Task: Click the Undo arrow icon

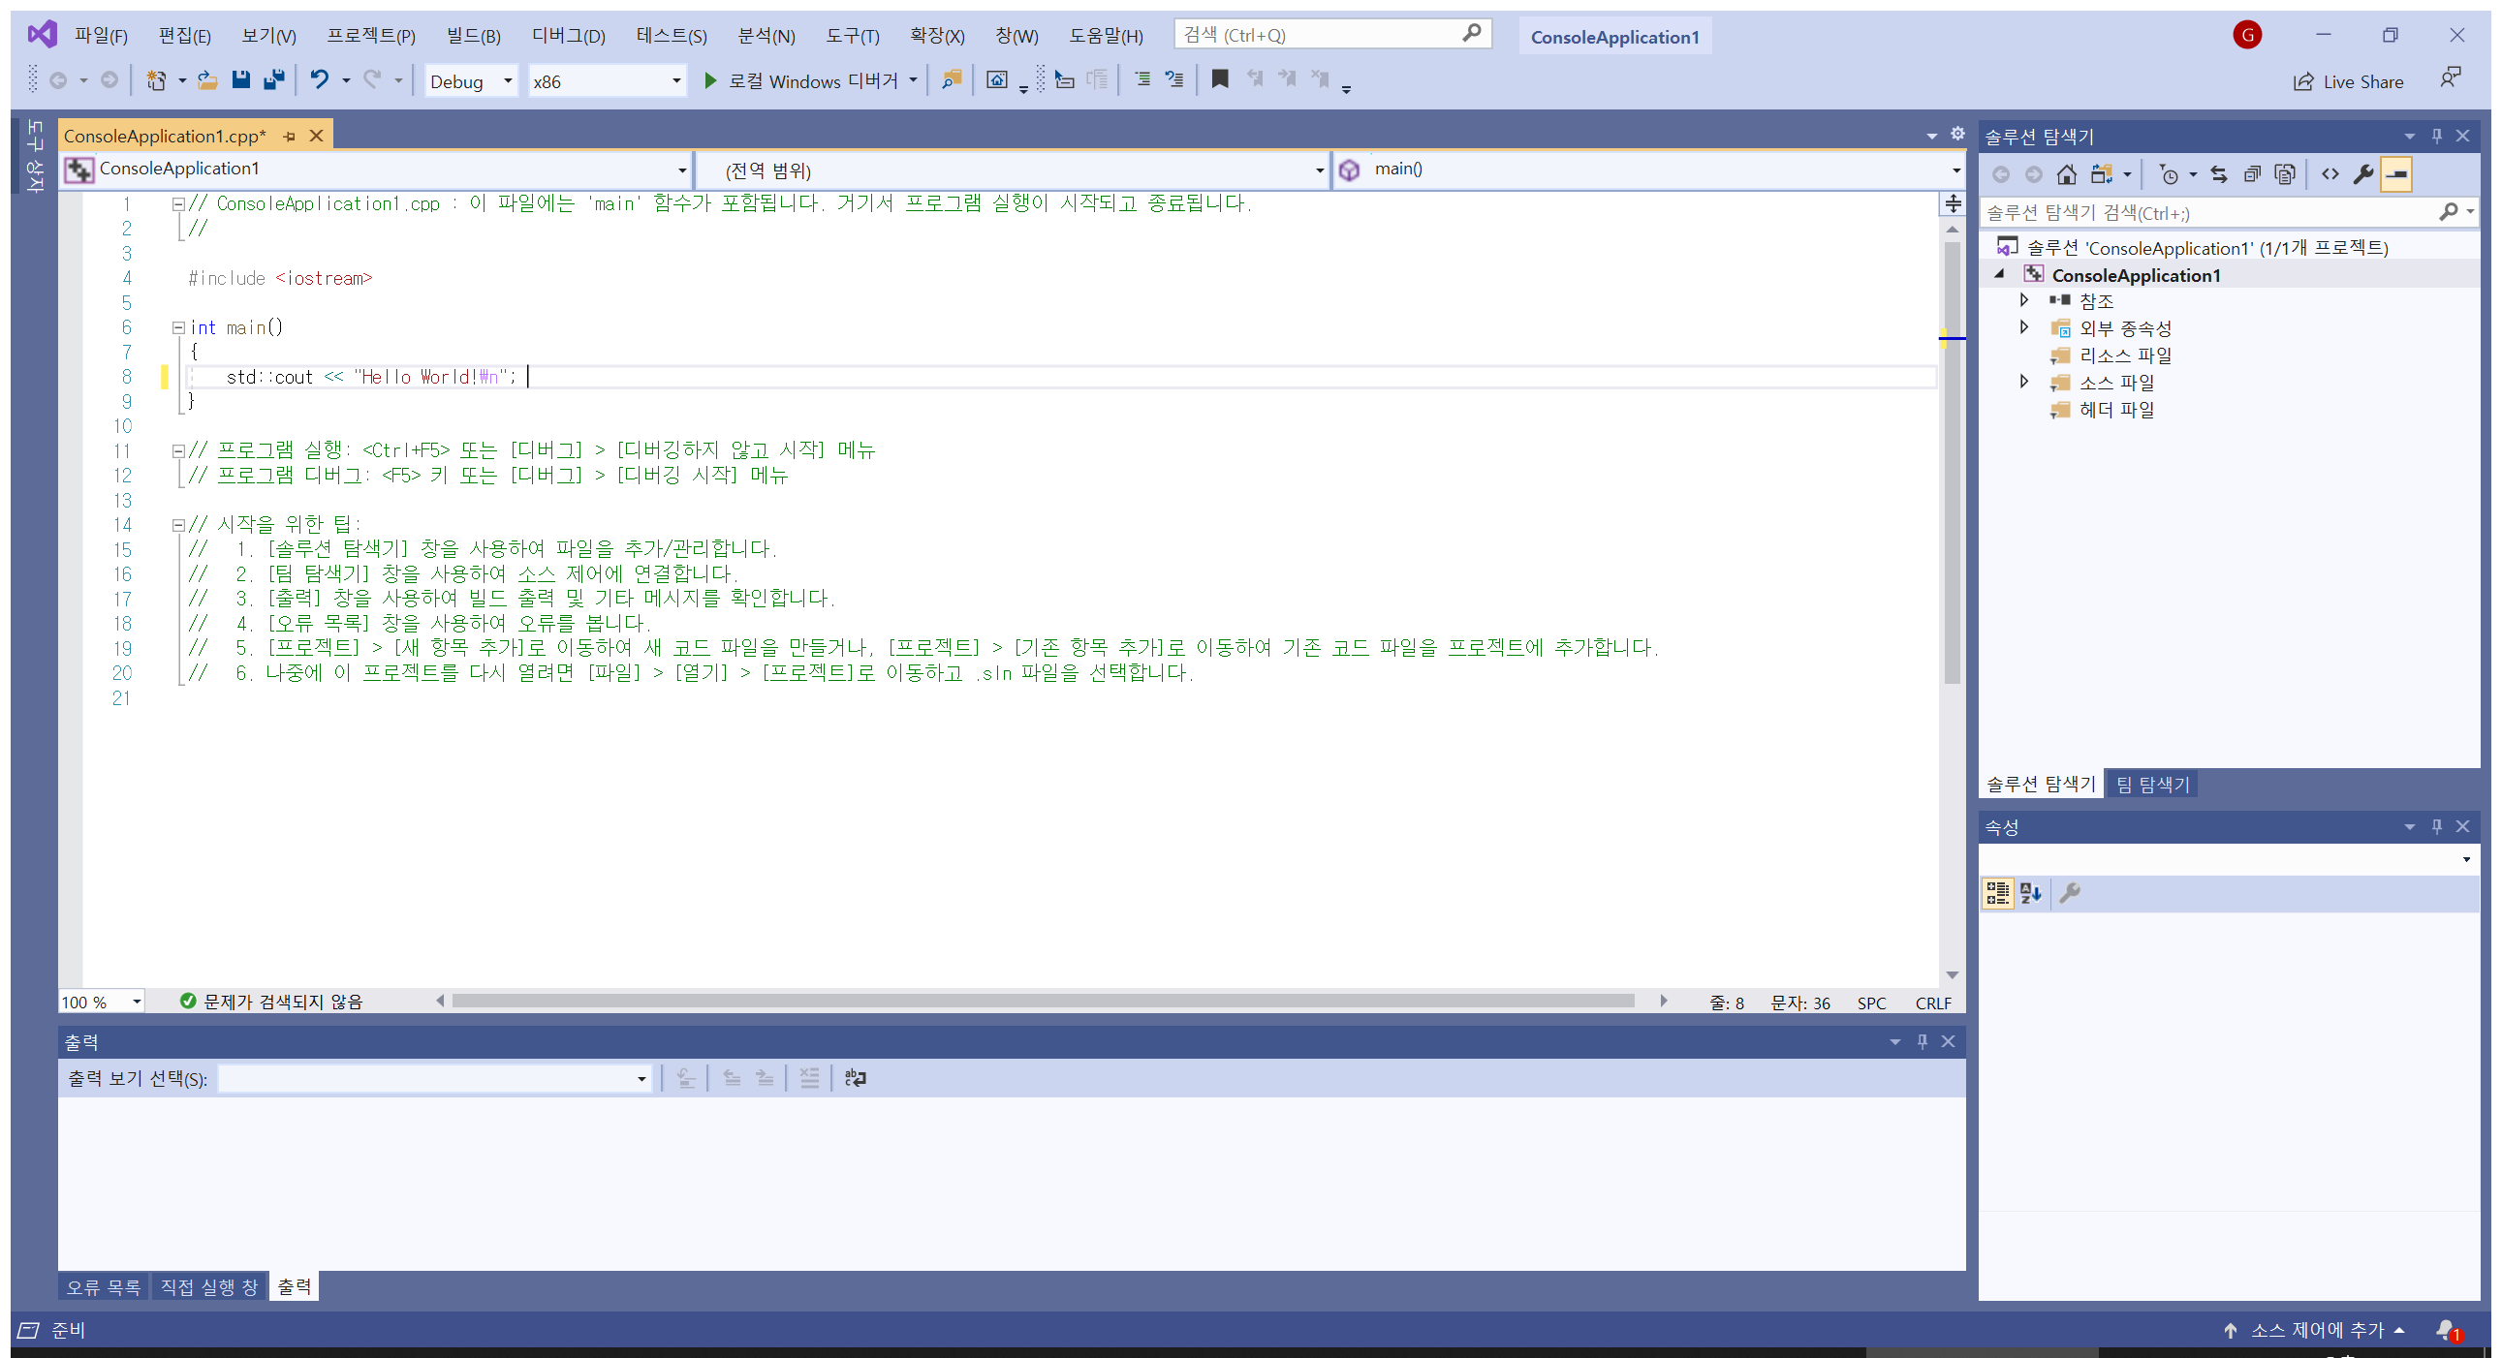Action: click(x=319, y=80)
